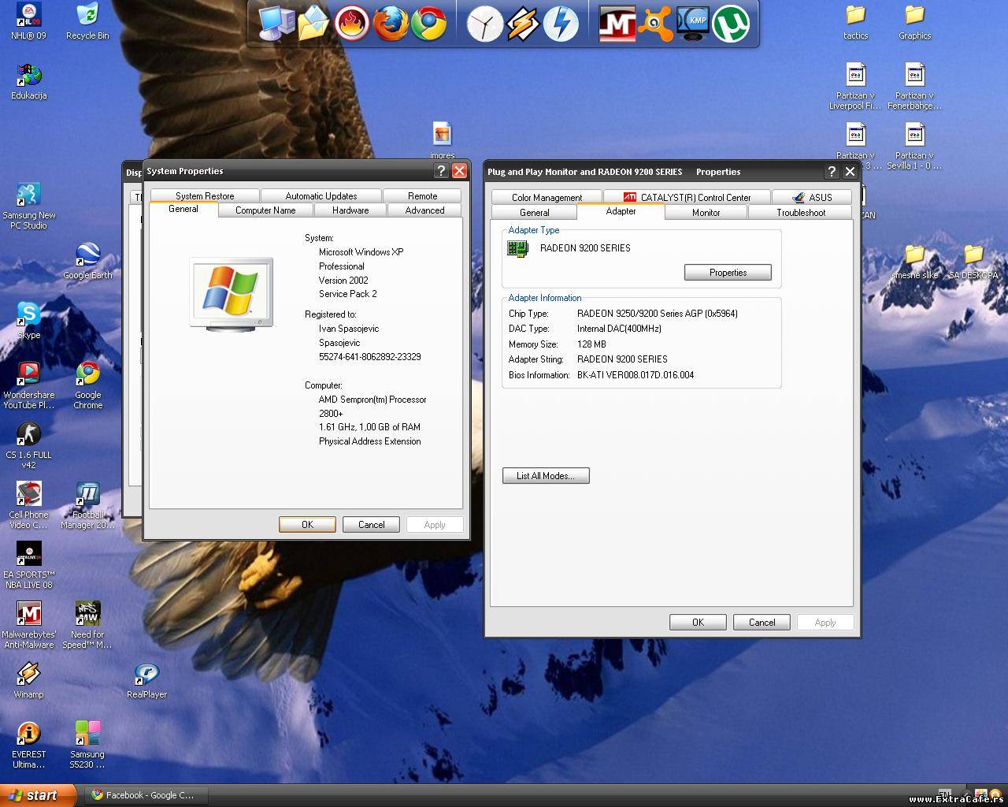This screenshot has height=807, width=1008.
Task: Switch to the Hardware tab
Action: pyautogui.click(x=350, y=210)
